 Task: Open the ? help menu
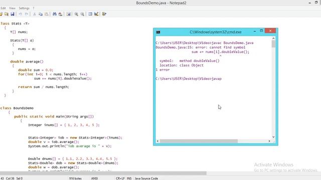34,8
